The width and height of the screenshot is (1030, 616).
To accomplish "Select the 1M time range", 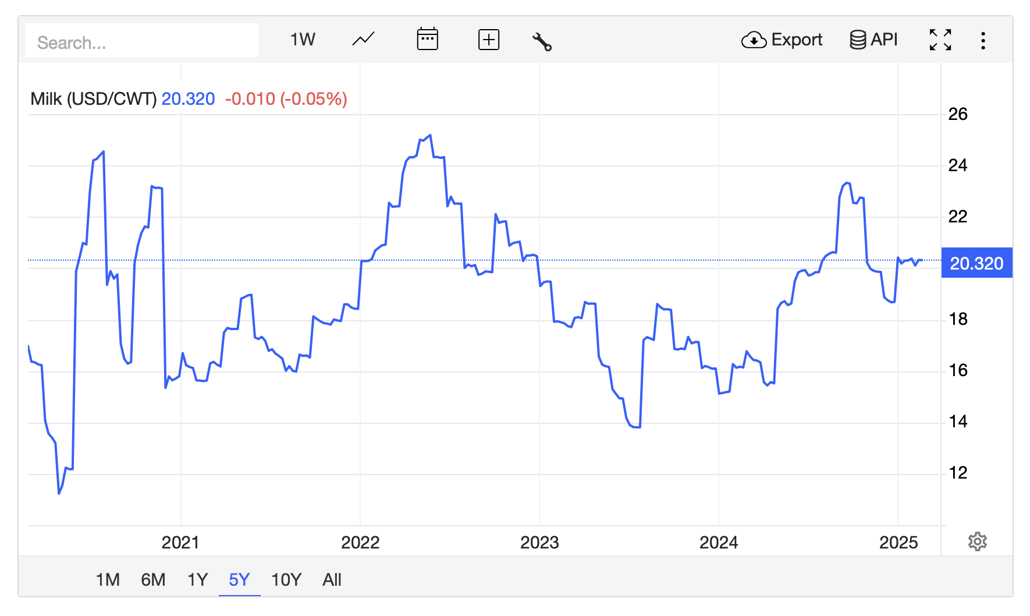I will click(x=108, y=580).
